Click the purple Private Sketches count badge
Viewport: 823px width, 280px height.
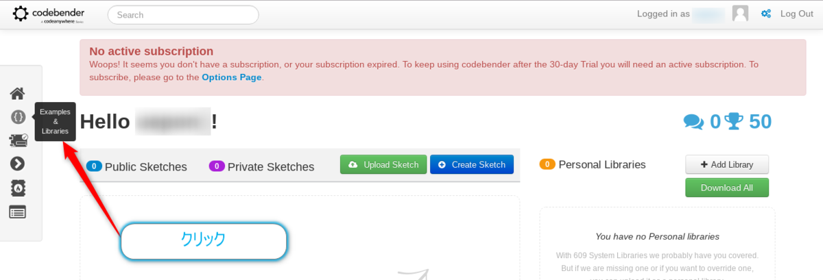(x=217, y=166)
